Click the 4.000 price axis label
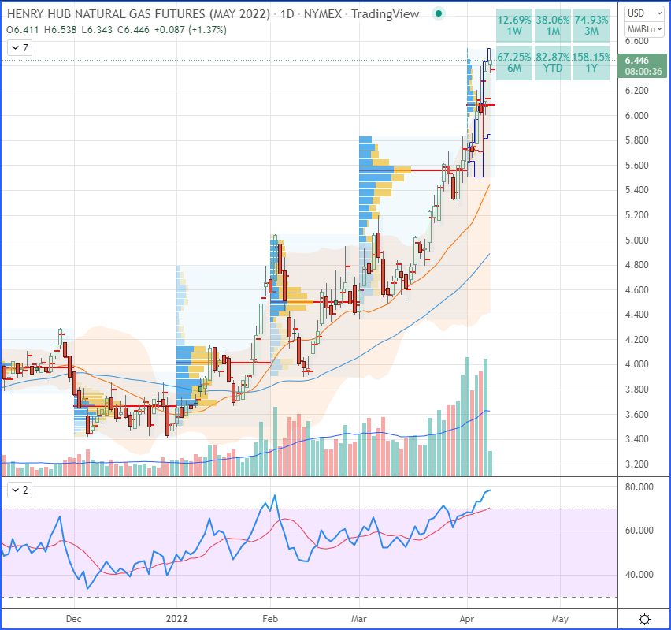The height and width of the screenshot is (630, 671). (x=637, y=364)
